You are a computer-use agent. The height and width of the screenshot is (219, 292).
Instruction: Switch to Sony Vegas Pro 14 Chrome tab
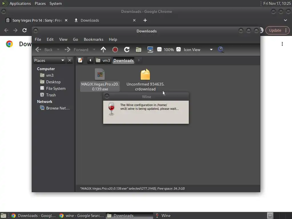(x=37, y=20)
